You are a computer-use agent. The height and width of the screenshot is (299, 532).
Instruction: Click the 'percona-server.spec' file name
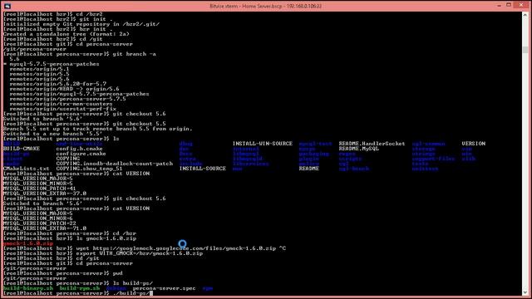[x=165, y=288]
